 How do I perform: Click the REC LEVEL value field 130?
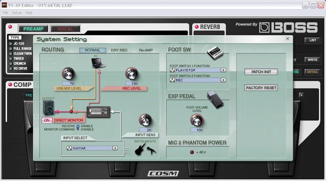[x=132, y=84]
